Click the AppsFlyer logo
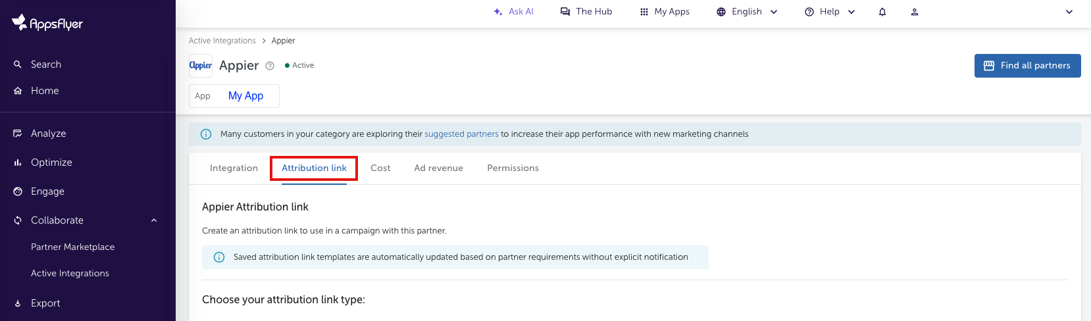 pos(47,23)
